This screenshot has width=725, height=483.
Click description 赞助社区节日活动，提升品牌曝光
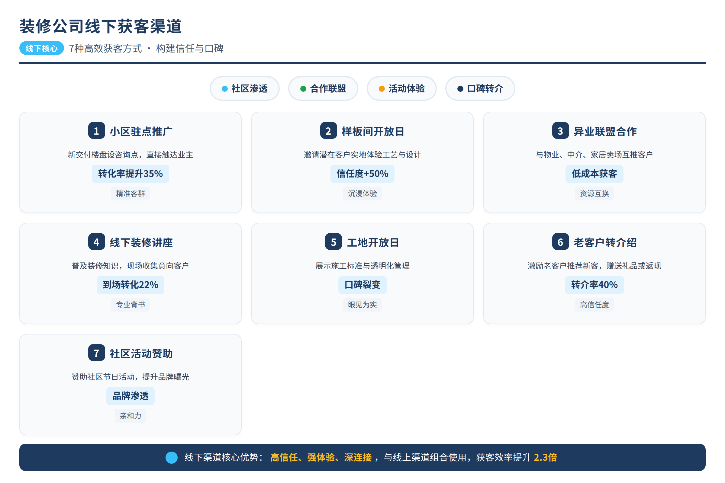[x=130, y=377]
